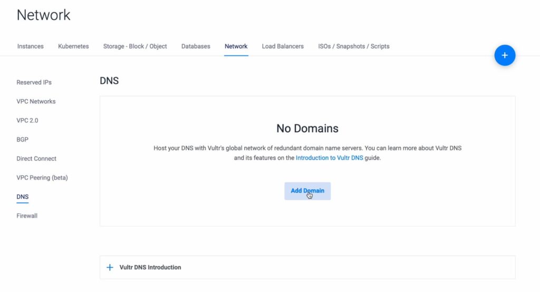Viewport: 540px width, 292px height.
Task: Open the Load Balancers tab
Action: click(283, 46)
